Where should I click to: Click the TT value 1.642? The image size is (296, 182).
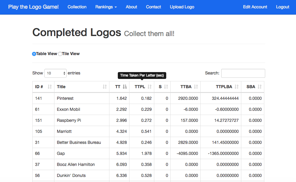tap(122, 98)
